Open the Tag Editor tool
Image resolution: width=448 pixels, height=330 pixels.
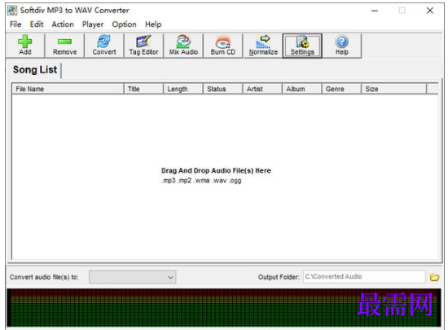tap(143, 46)
